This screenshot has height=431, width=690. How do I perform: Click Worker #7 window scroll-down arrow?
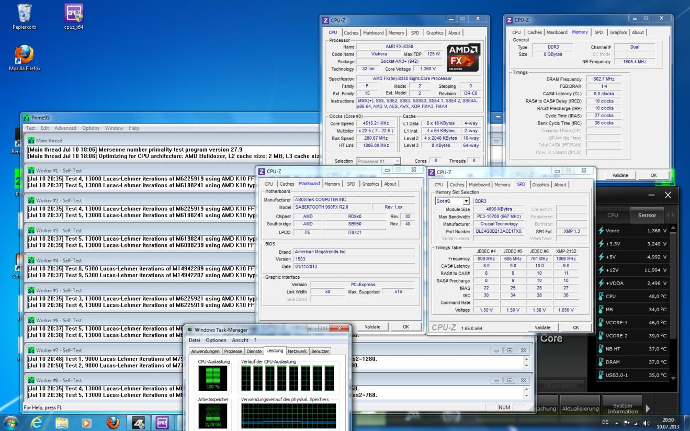pyautogui.click(x=526, y=366)
